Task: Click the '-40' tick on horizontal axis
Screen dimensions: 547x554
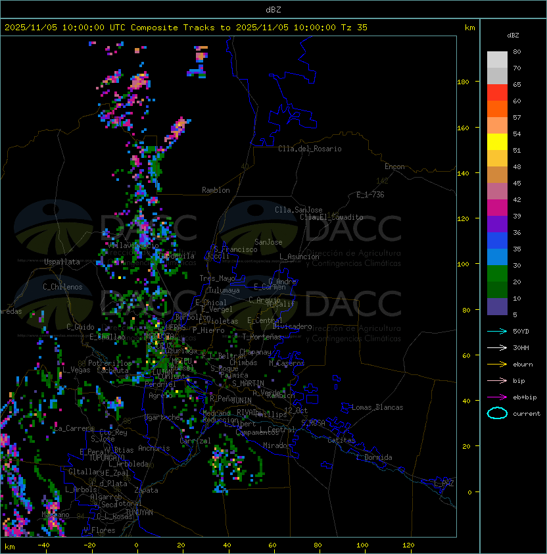Action: tap(43, 545)
